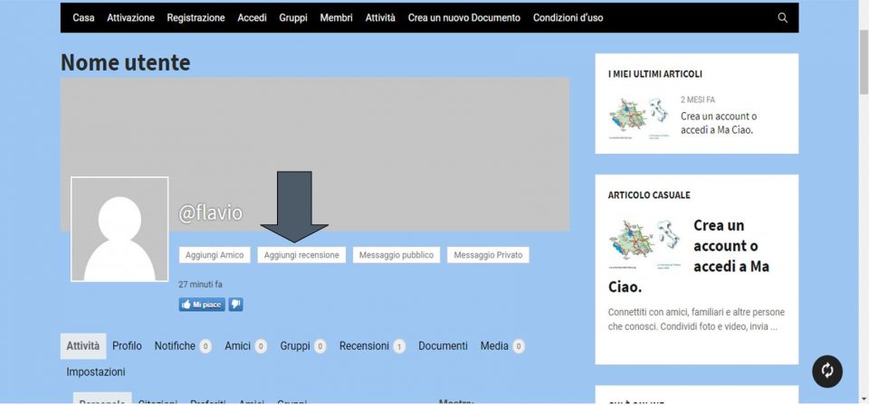869x405 pixels.
Task: Go to Casa in the top menu
Action: click(x=83, y=18)
